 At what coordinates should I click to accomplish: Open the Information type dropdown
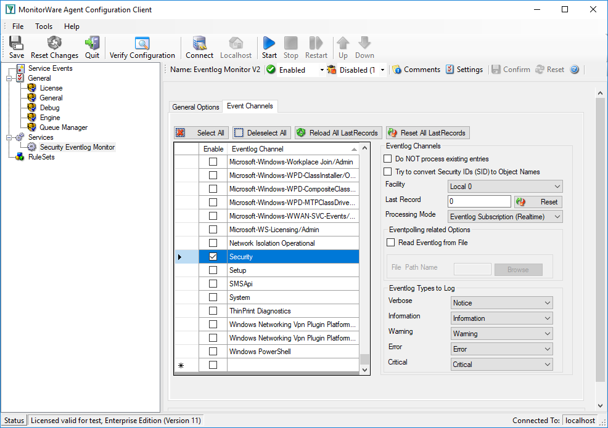click(502, 318)
